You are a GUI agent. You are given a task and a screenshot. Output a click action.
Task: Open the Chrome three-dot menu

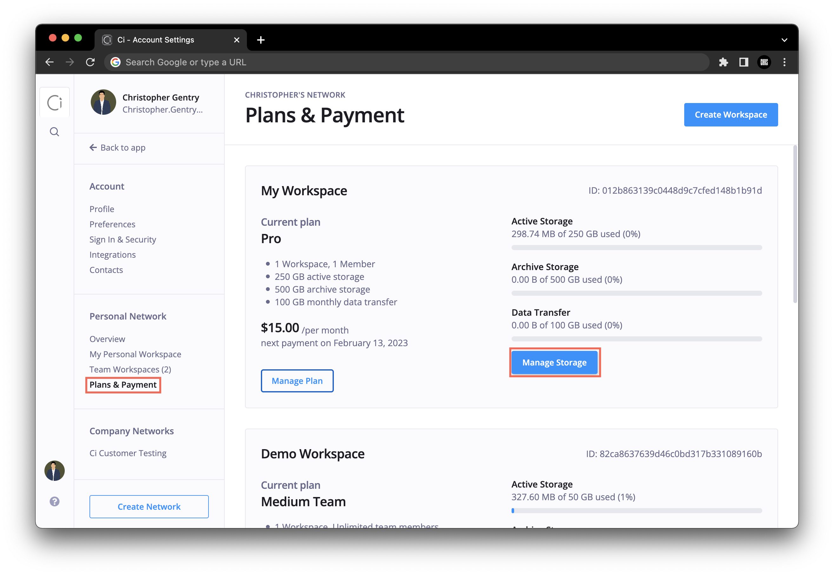(784, 62)
